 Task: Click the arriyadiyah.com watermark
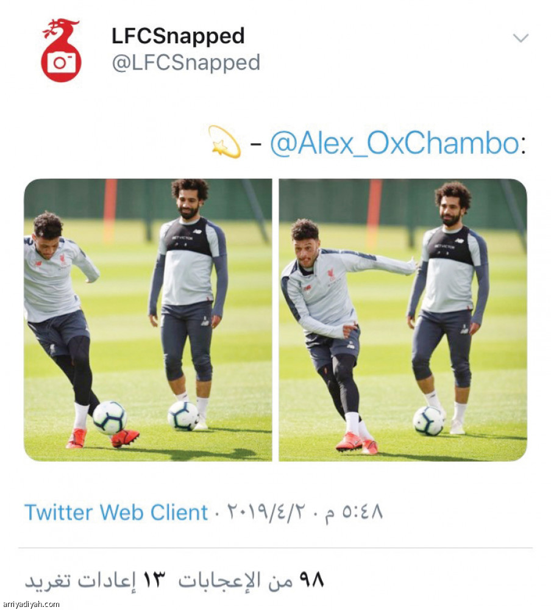(x=30, y=604)
